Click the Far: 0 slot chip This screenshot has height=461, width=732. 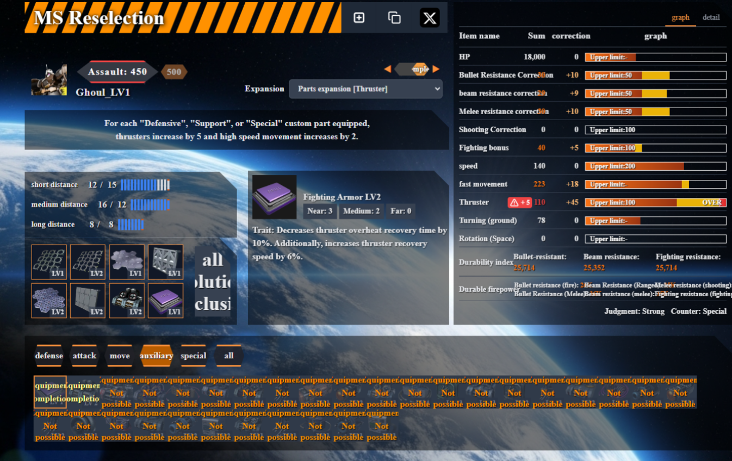tap(401, 211)
